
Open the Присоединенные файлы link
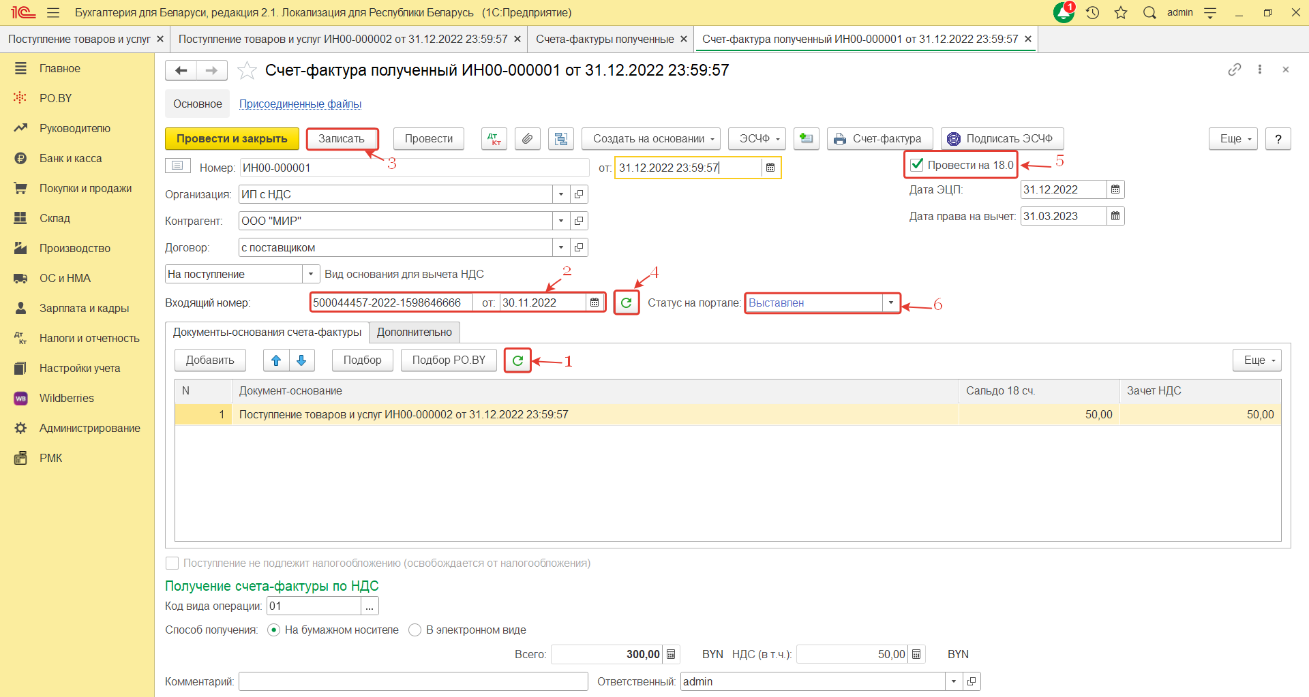[x=300, y=104]
